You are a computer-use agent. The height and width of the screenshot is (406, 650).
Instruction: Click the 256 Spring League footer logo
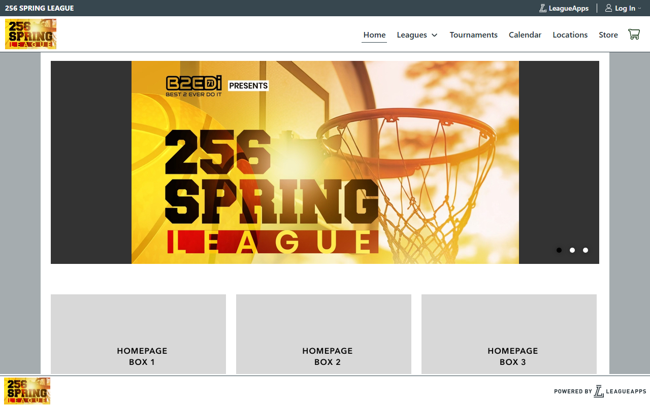coord(27,391)
